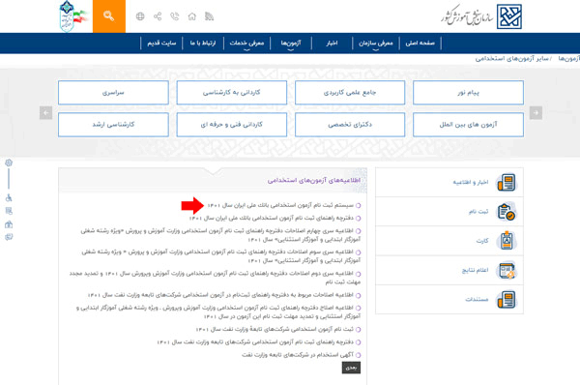Viewport: 580px width, 385px height.
Task: Select دکترای تخصصی exam box
Action: click(x=350, y=125)
